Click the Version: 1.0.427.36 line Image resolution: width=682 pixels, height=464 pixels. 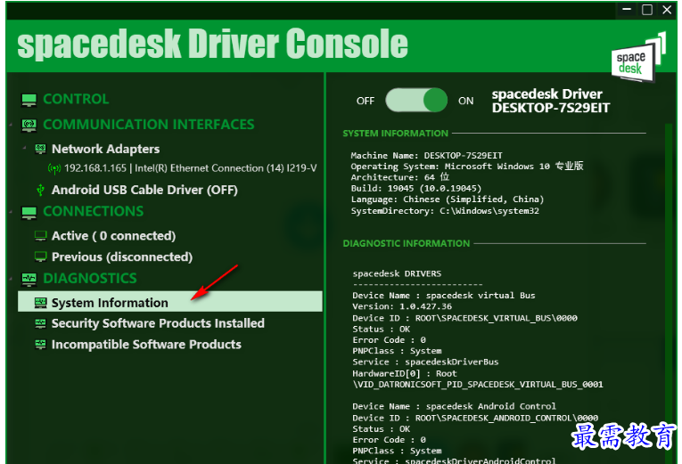click(402, 306)
